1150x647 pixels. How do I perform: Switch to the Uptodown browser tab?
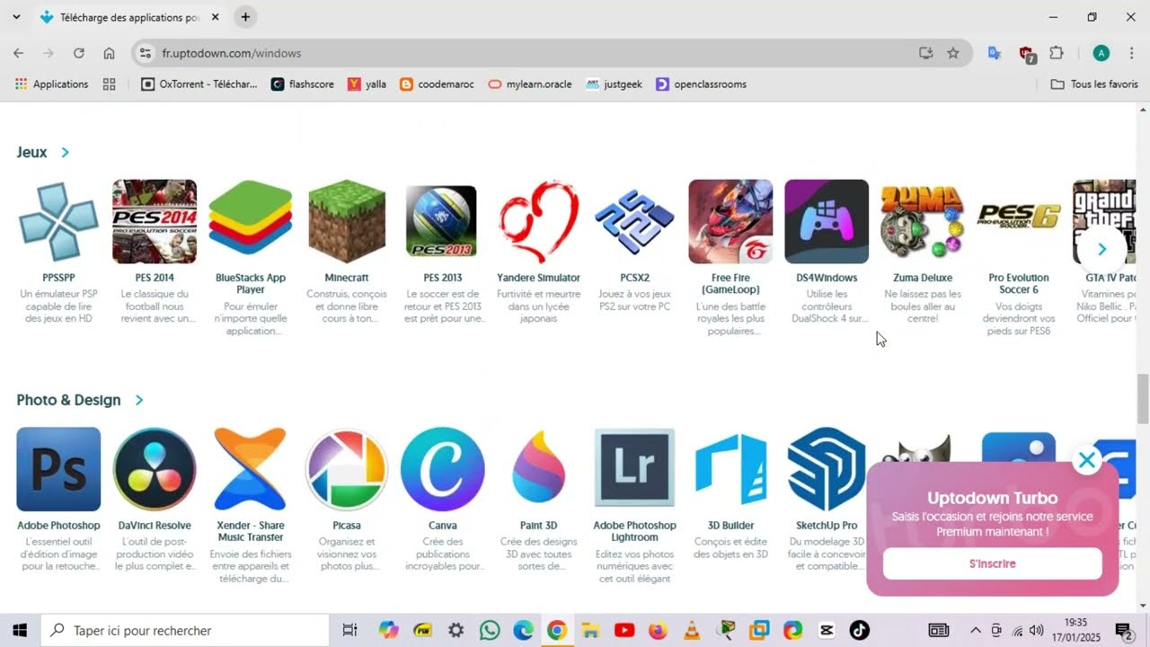[128, 17]
